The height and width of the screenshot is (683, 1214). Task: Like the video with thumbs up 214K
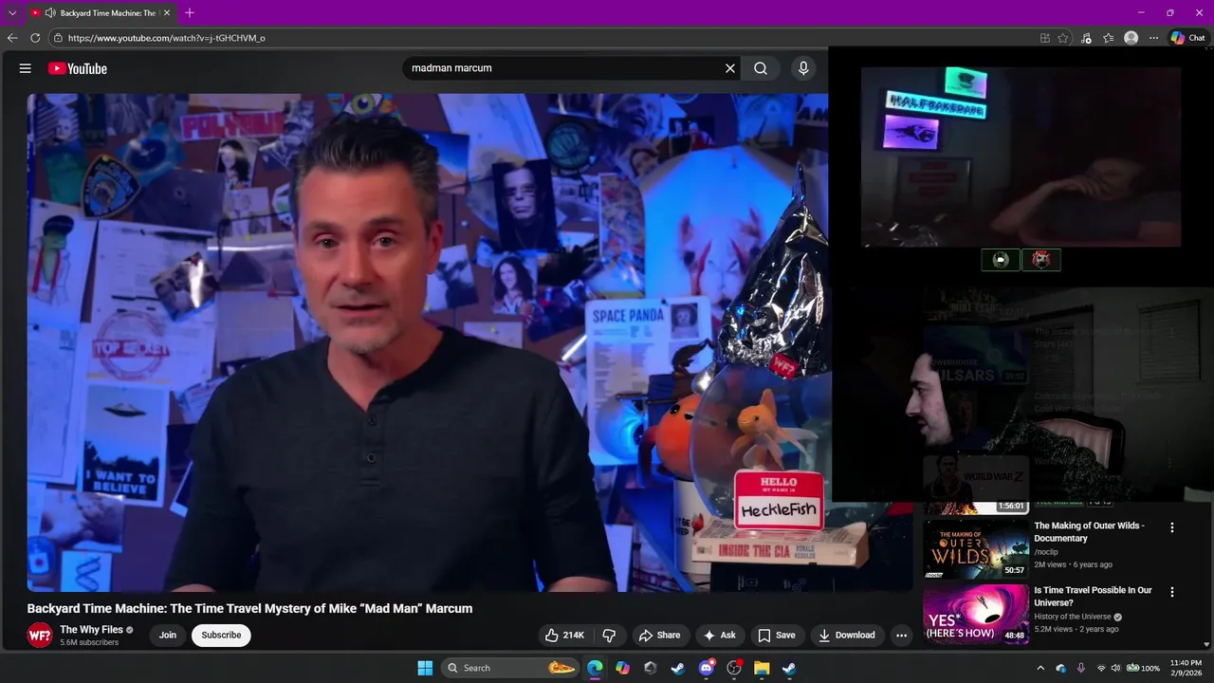point(564,636)
